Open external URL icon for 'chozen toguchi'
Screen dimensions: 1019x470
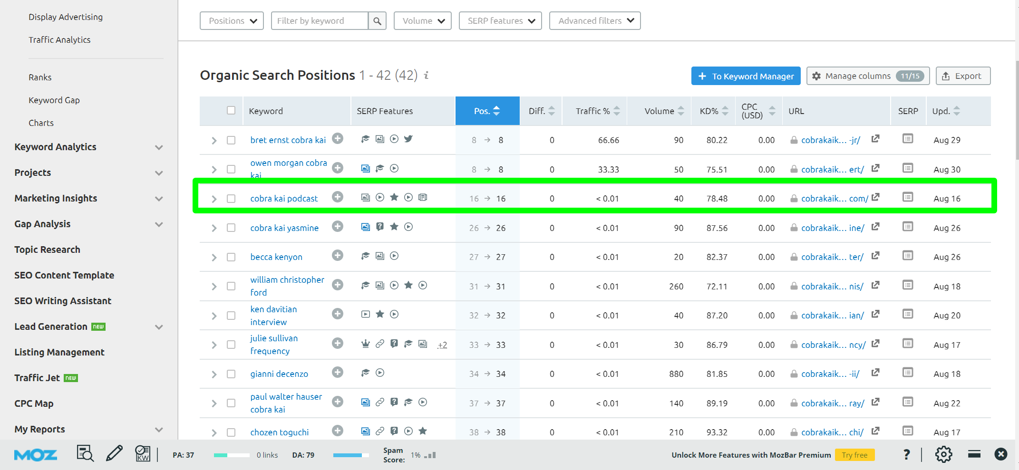click(875, 431)
